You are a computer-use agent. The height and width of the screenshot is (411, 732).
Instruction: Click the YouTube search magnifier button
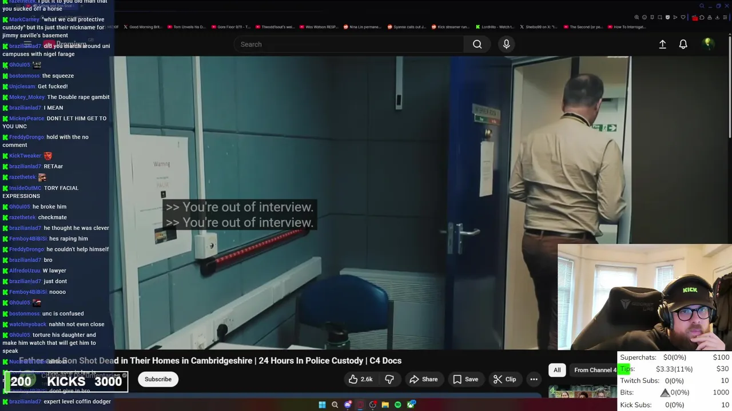(477, 44)
